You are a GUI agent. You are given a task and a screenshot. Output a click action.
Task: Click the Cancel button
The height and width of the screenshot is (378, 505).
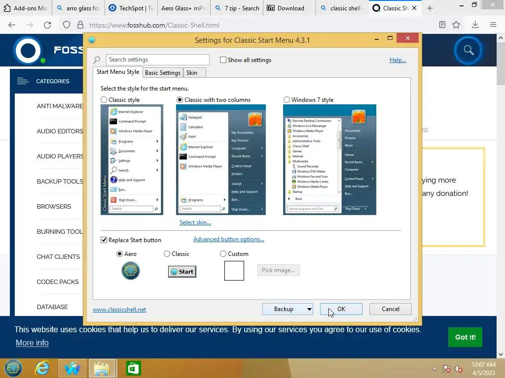tap(391, 309)
